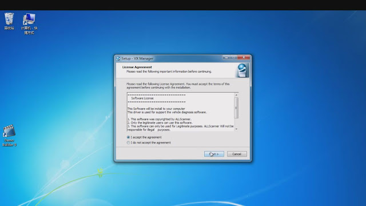This screenshot has height=206, width=366.
Task: Click the line 'This software was copyrighted by ALLScanner'
Action: click(159, 119)
